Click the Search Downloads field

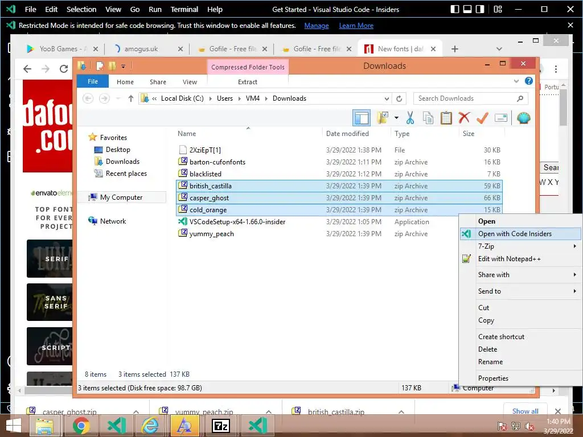tap(470, 98)
